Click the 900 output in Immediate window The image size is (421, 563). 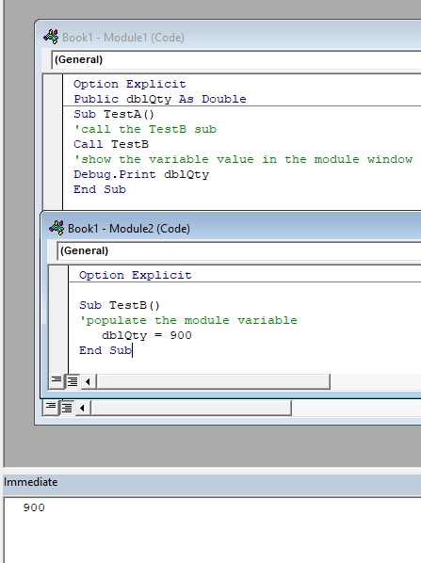click(34, 507)
